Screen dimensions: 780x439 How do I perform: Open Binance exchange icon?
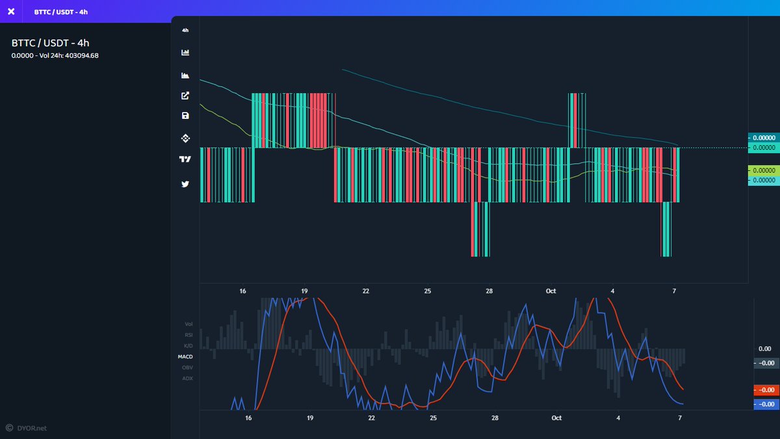185,138
